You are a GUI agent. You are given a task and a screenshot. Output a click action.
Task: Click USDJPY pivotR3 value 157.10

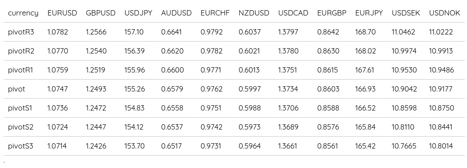pos(134,31)
